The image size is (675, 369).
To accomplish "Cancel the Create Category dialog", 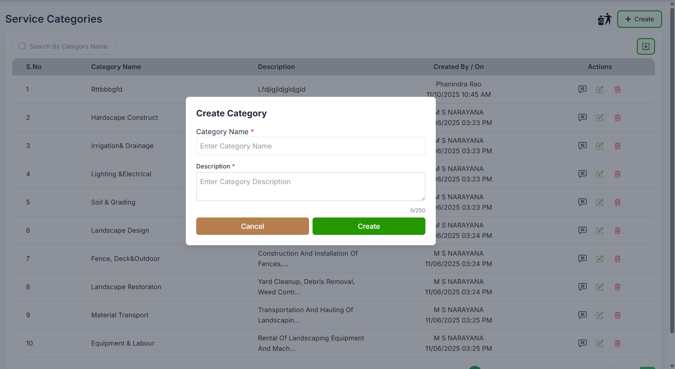I will [x=253, y=226].
